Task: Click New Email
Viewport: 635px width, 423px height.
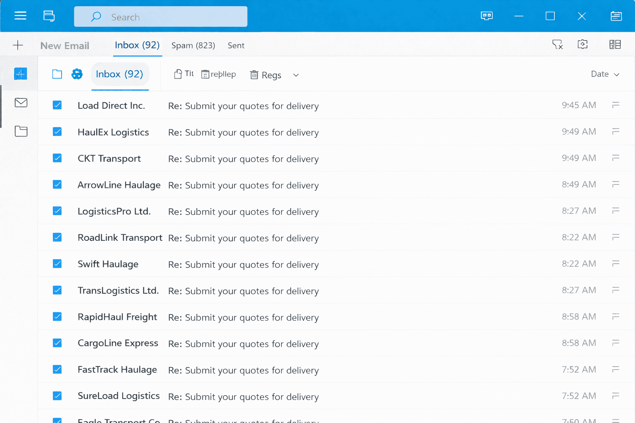Action: [x=64, y=45]
